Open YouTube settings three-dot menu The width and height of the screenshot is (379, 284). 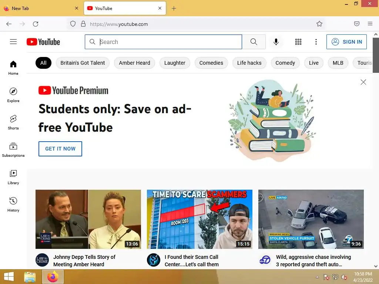coord(316,42)
